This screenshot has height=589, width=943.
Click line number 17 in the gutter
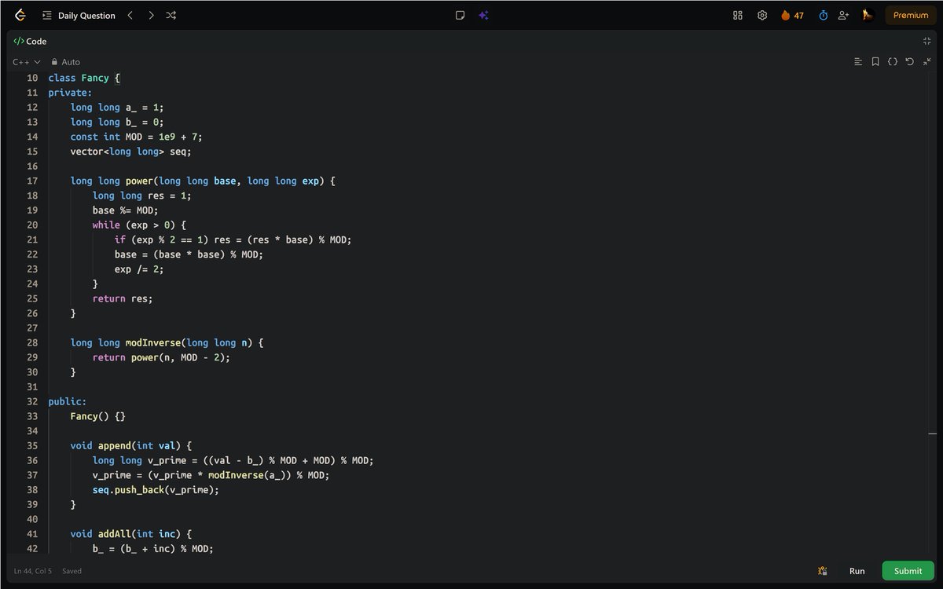(32, 181)
